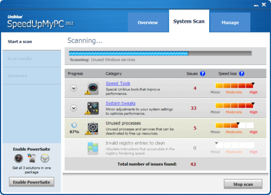Click Get all 3 solutions in one package text

31,170
